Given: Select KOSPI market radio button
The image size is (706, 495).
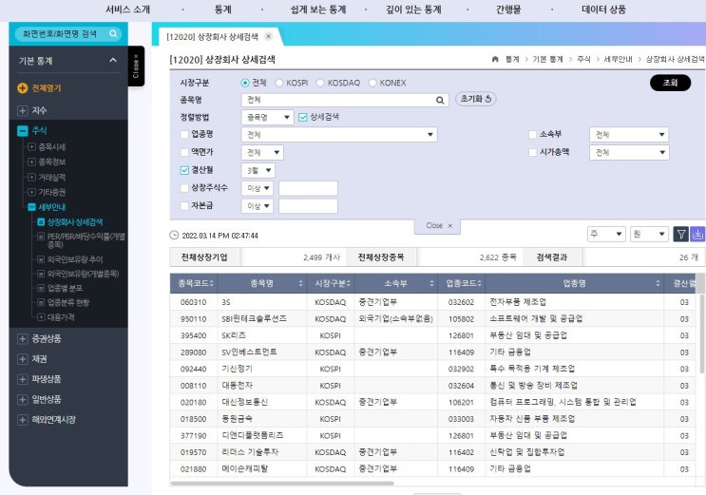Looking at the screenshot, I should [279, 83].
